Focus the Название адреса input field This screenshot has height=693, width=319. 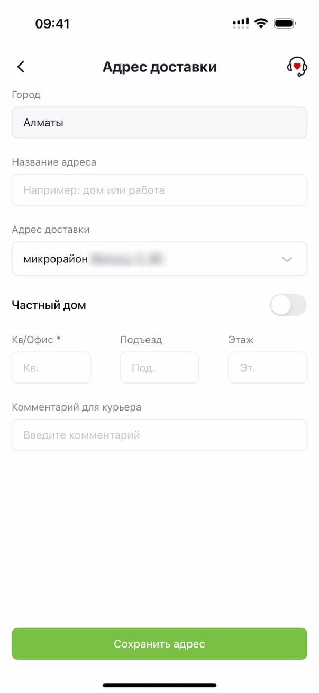(x=159, y=190)
